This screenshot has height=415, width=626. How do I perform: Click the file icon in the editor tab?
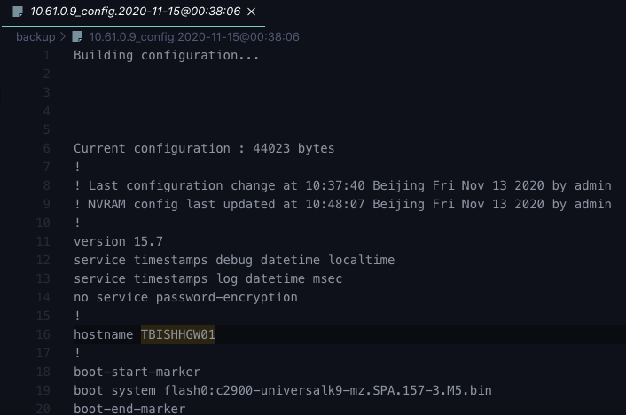pyautogui.click(x=18, y=12)
